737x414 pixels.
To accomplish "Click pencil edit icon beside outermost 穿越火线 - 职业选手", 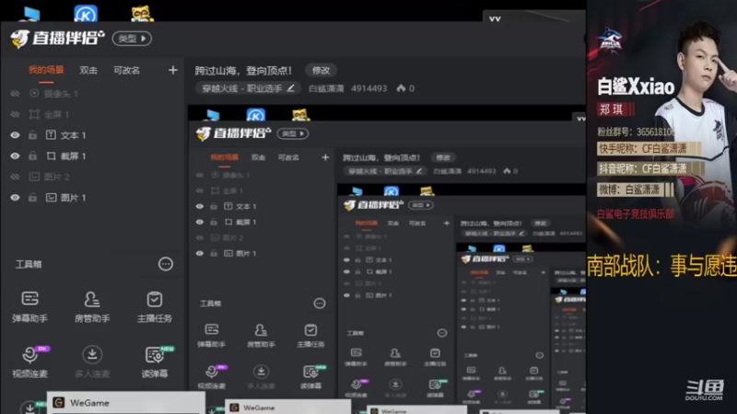I will (290, 88).
